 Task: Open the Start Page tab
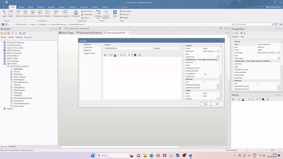pyautogui.click(x=66, y=33)
